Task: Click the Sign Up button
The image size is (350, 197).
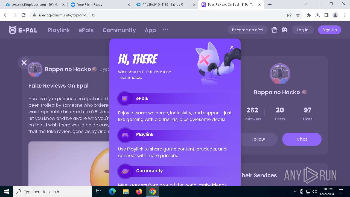Action: pos(329,30)
